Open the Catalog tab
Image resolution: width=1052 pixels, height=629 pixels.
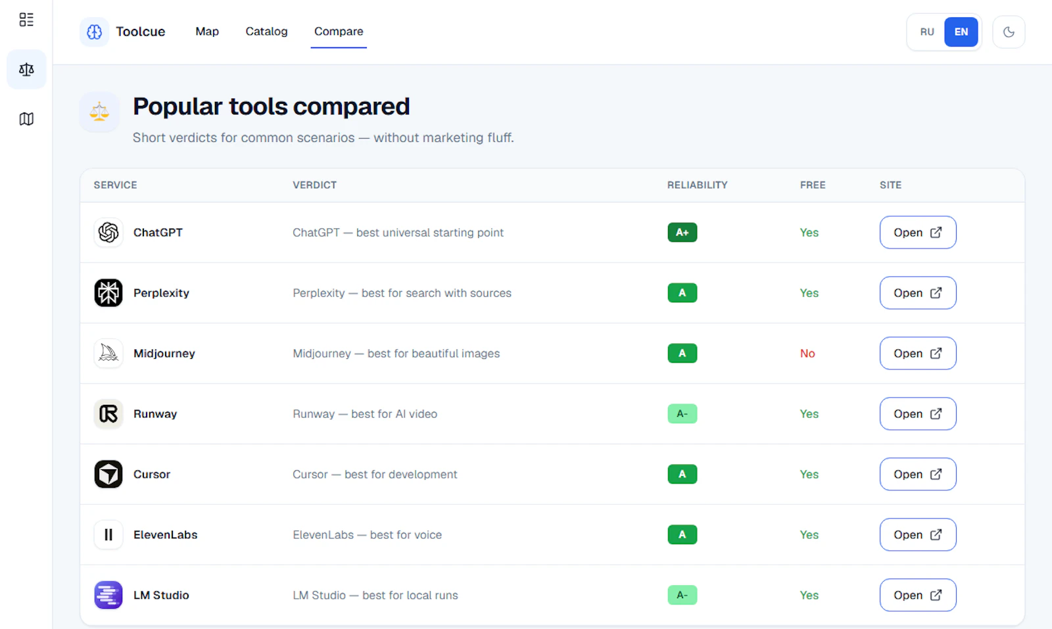266,32
